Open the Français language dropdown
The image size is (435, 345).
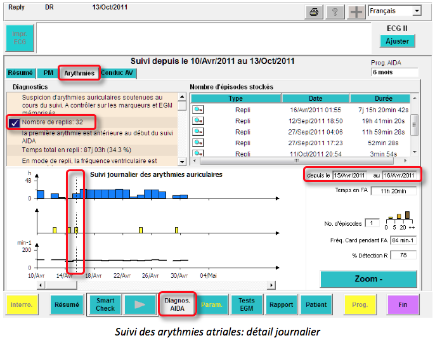coord(416,11)
